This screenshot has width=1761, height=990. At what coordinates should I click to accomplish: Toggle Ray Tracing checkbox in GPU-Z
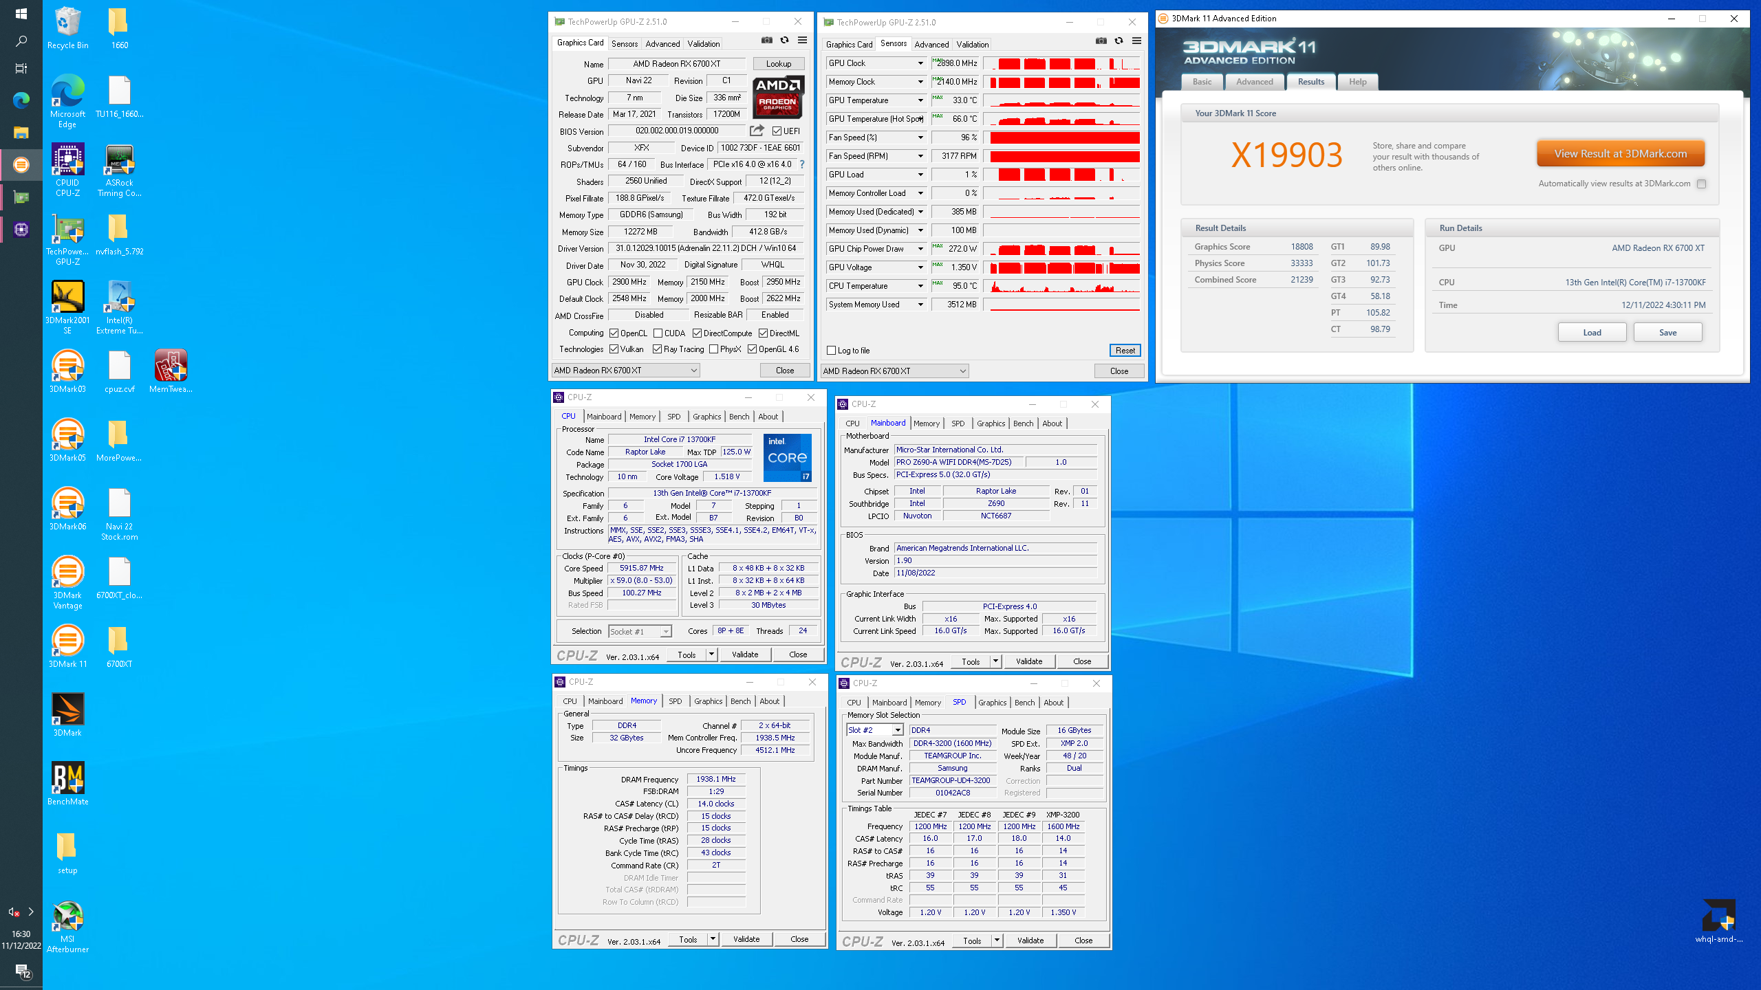coord(657,349)
